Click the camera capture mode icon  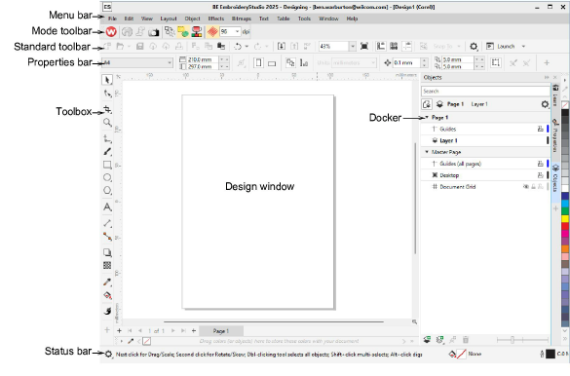pyautogui.click(x=153, y=32)
